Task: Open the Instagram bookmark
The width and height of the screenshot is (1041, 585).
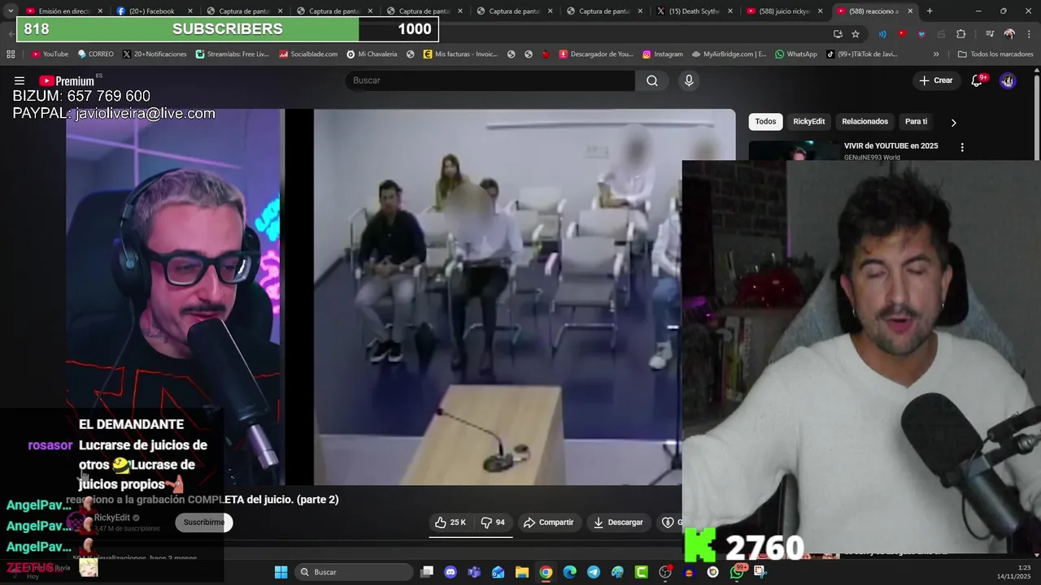Action: tap(662, 54)
